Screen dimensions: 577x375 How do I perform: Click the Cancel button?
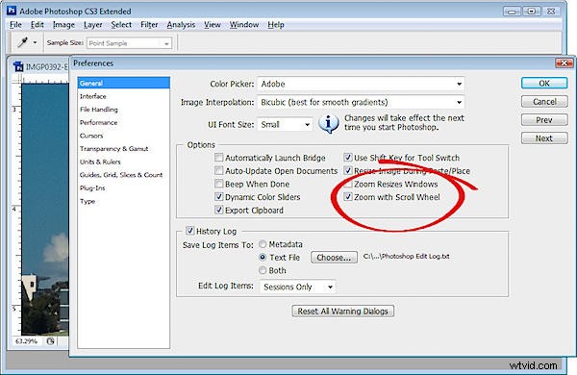coord(544,102)
